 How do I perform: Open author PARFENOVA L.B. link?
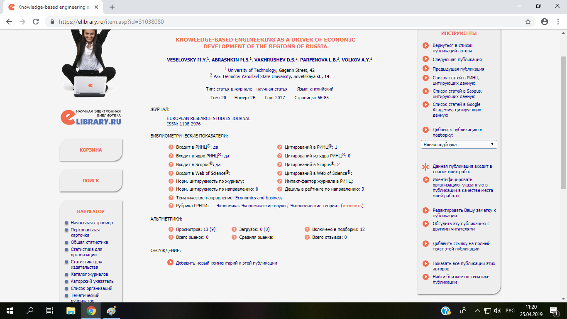pos(318,60)
